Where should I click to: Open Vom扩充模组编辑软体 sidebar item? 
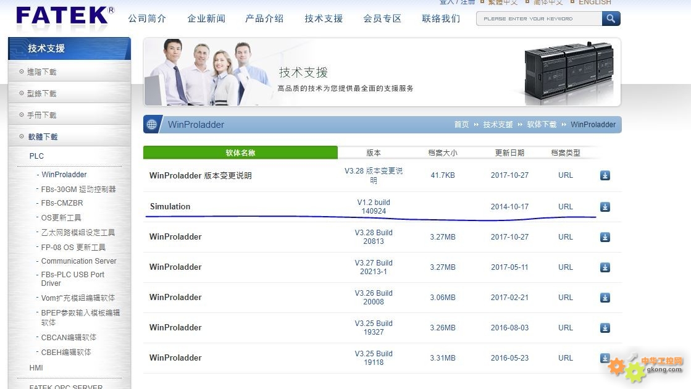tap(78, 298)
